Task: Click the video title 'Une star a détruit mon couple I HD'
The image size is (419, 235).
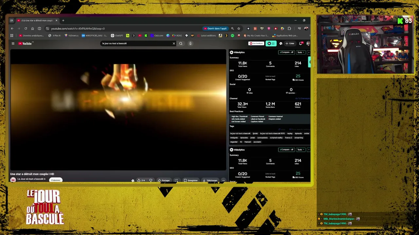Action: point(32,174)
